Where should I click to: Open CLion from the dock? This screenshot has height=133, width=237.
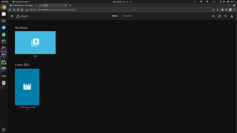point(4,41)
